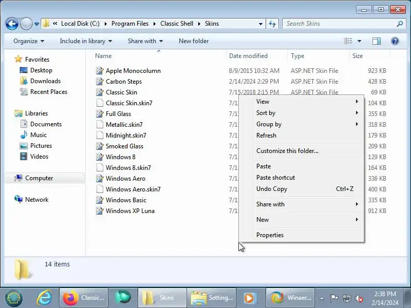Expand the address bar history dropdown
411x308 pixels.
(x=260, y=24)
